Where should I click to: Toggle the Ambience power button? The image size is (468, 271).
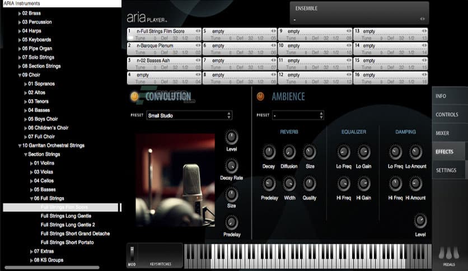[260, 96]
